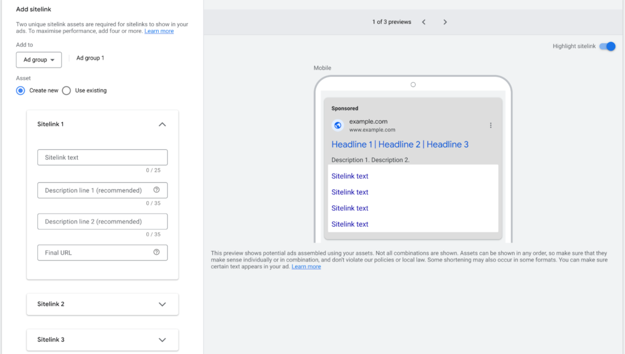This screenshot has width=625, height=354.
Task: Click the Ad group 1 label
Action: pos(90,58)
